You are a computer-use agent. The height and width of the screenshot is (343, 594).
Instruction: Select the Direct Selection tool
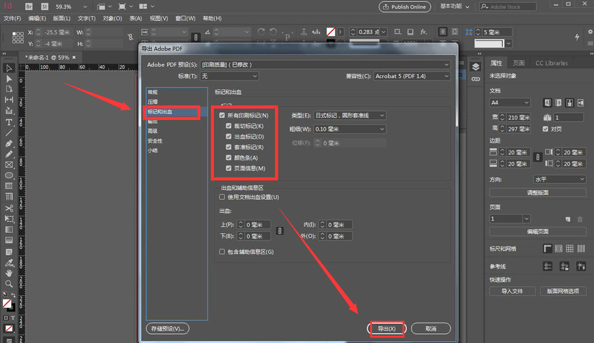coord(9,79)
